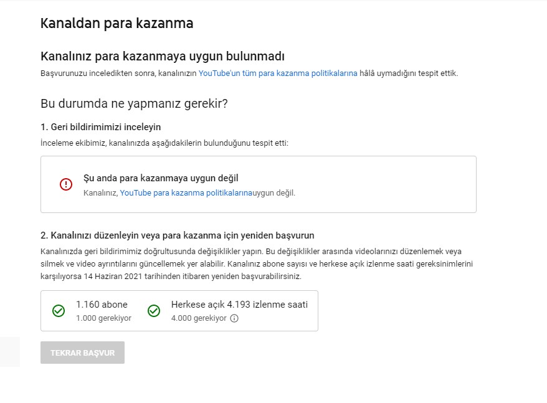Click the green checkmark beside 1.160 abone
This screenshot has width=547, height=403.
tap(59, 311)
